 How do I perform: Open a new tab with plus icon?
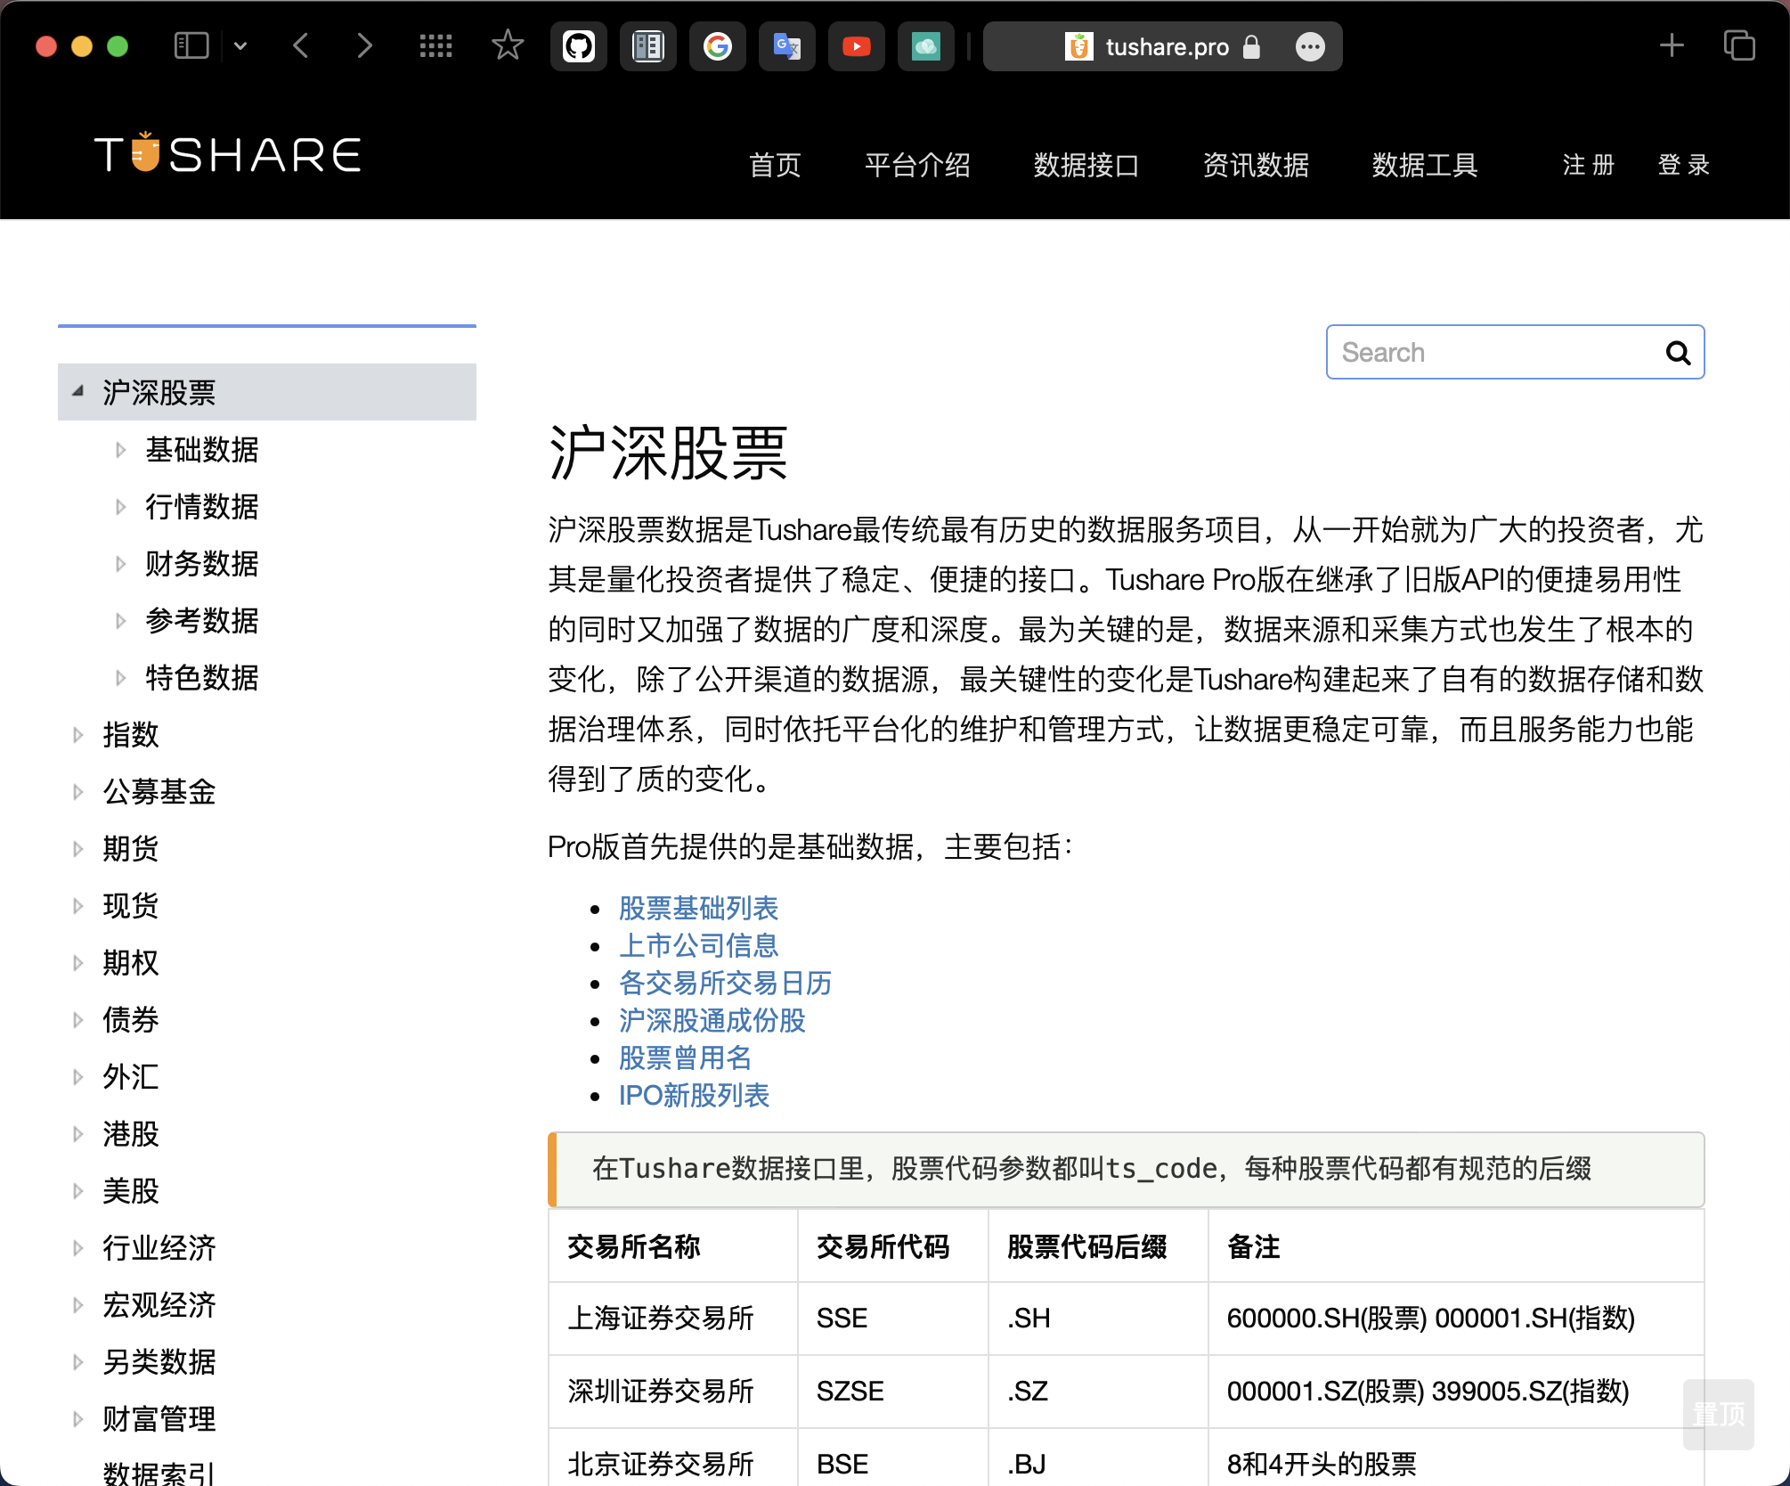[1672, 45]
